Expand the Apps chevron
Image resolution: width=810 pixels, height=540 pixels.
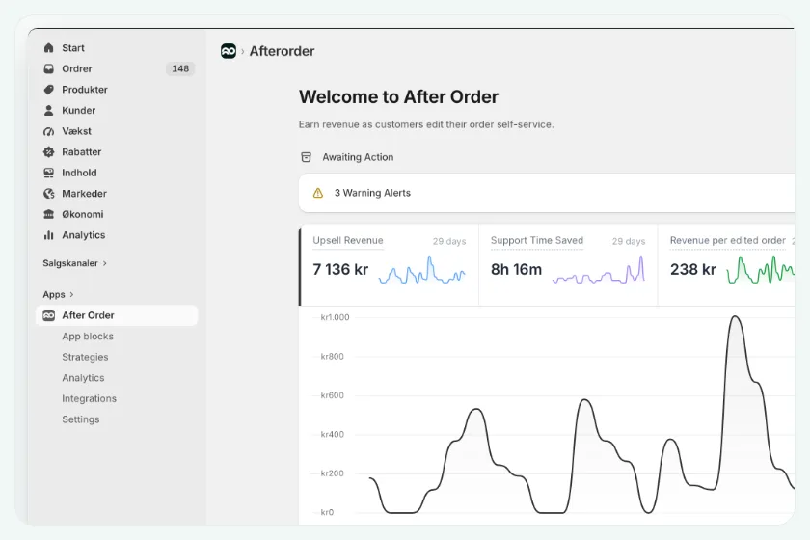tap(71, 294)
